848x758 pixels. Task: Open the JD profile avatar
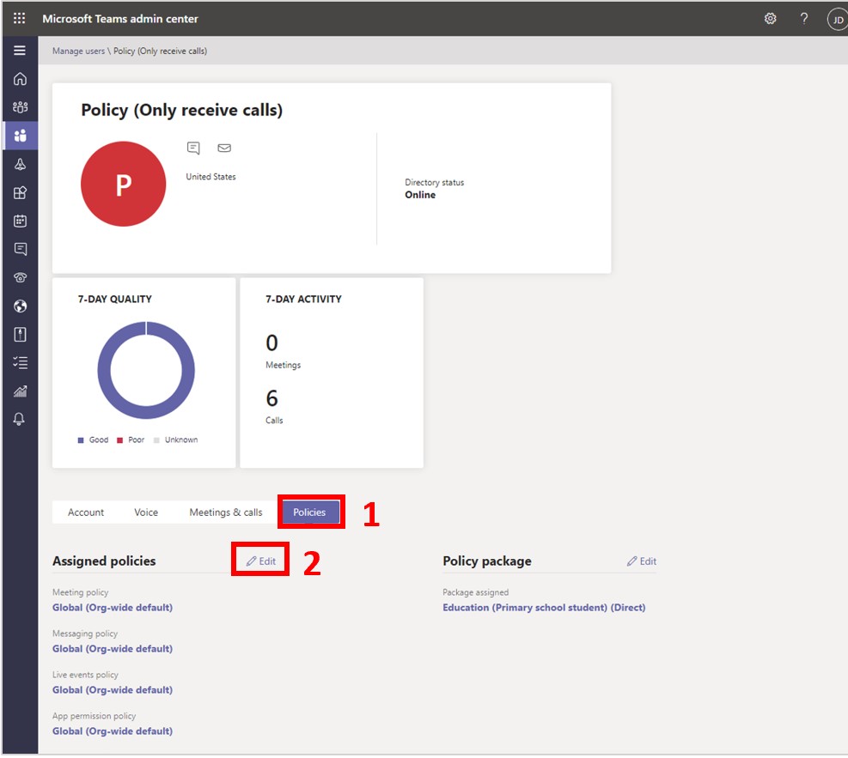[x=836, y=18]
